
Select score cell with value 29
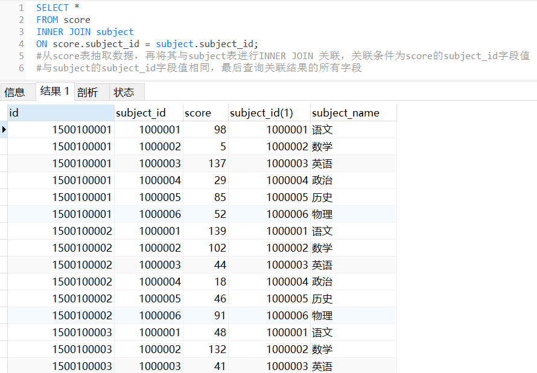point(206,180)
